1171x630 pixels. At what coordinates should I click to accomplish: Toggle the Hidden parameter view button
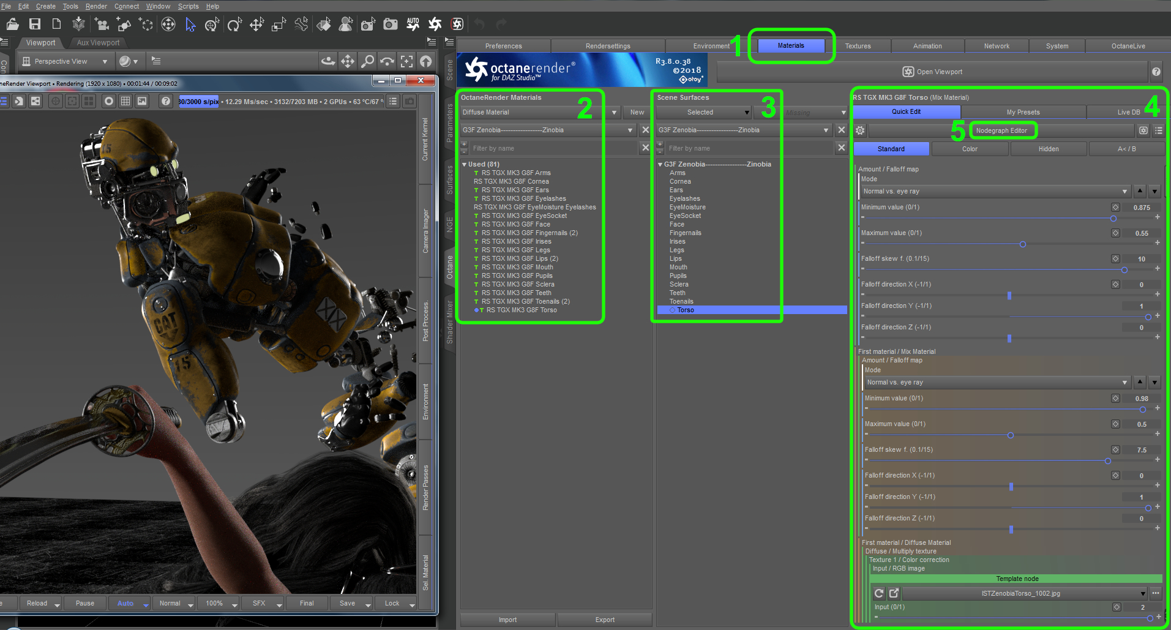click(x=1049, y=149)
